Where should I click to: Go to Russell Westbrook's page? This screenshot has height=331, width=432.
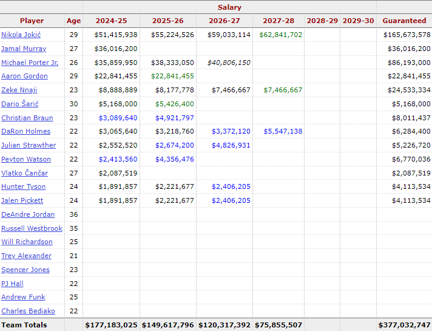tap(32, 229)
